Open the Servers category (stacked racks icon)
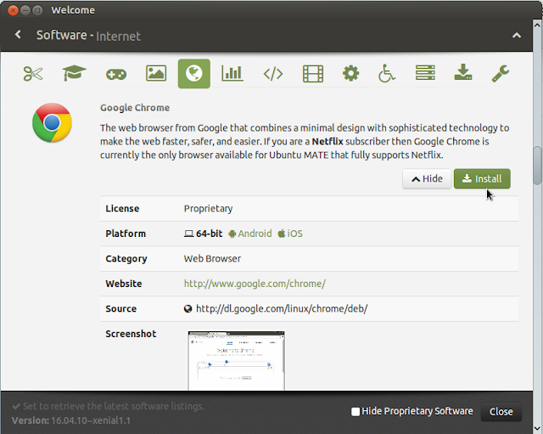 point(425,73)
